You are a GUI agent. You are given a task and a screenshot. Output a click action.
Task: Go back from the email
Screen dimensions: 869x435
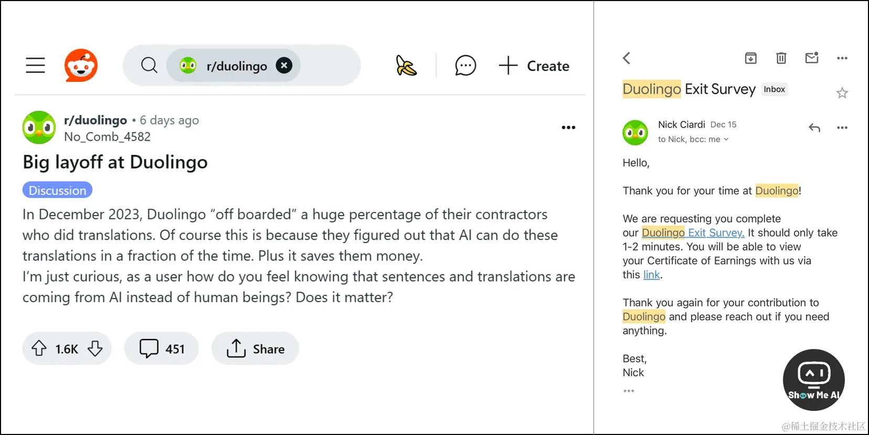627,58
